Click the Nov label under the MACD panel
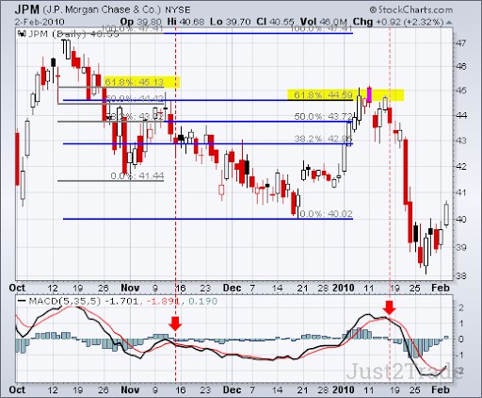Image resolution: width=482 pixels, height=398 pixels. click(130, 390)
